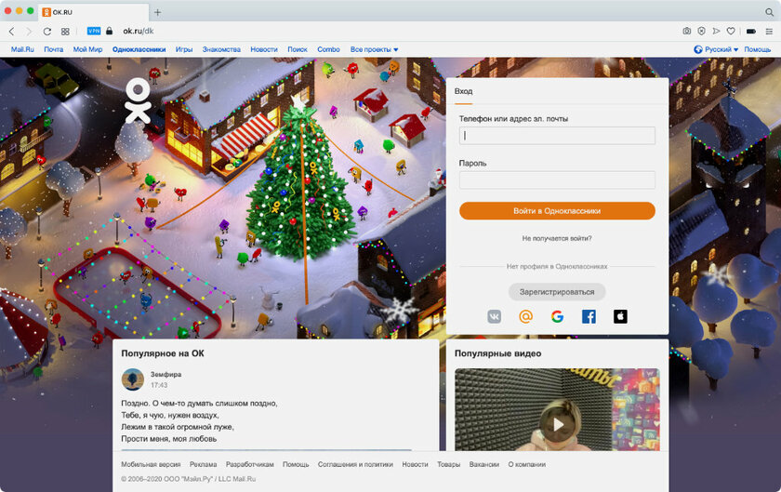This screenshot has width=781, height=492.
Task: Open the Combo link
Action: (x=328, y=49)
